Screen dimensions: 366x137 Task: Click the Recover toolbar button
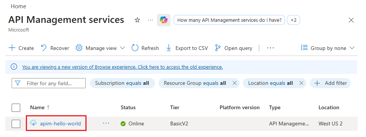[x=55, y=48]
